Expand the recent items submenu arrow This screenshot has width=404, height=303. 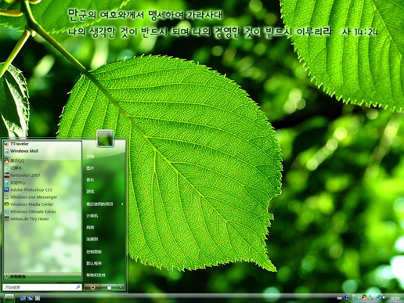pyautogui.click(x=122, y=204)
